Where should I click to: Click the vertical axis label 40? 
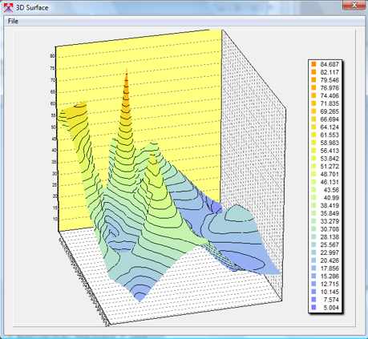55,150
